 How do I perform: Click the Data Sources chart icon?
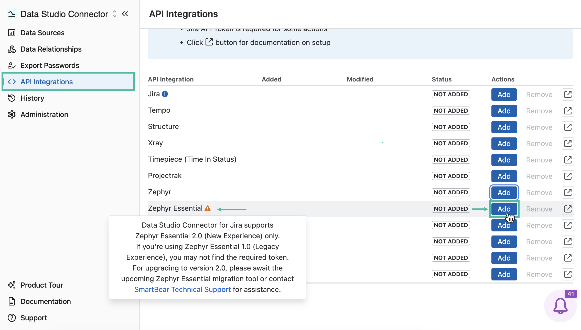click(12, 33)
